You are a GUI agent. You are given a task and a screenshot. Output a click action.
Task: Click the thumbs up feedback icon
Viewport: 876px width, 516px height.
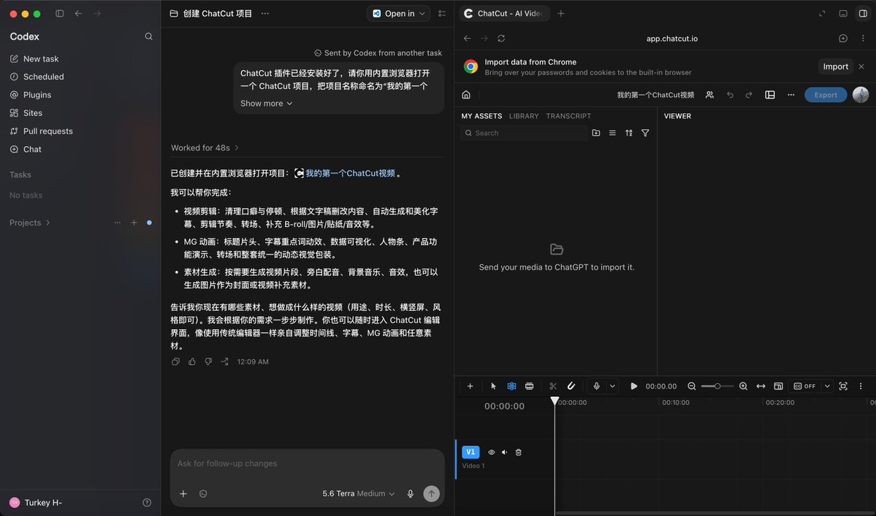point(192,361)
